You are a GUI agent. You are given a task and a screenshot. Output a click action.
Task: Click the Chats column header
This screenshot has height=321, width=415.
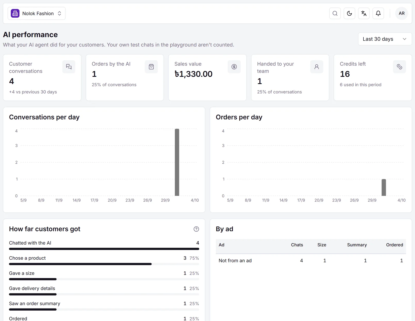coord(297,245)
